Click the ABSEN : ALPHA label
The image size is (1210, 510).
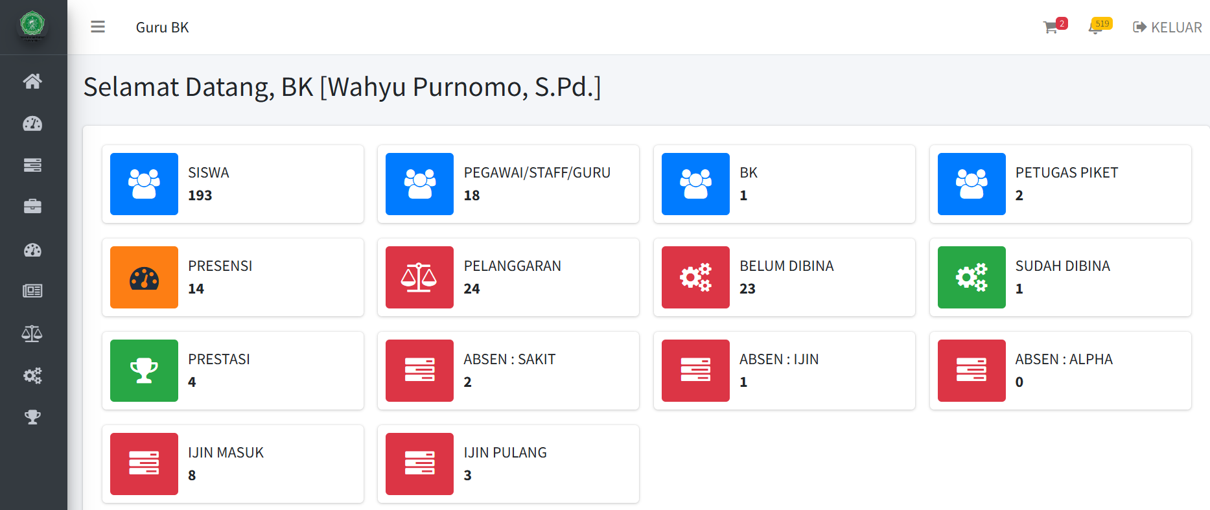pos(1064,360)
